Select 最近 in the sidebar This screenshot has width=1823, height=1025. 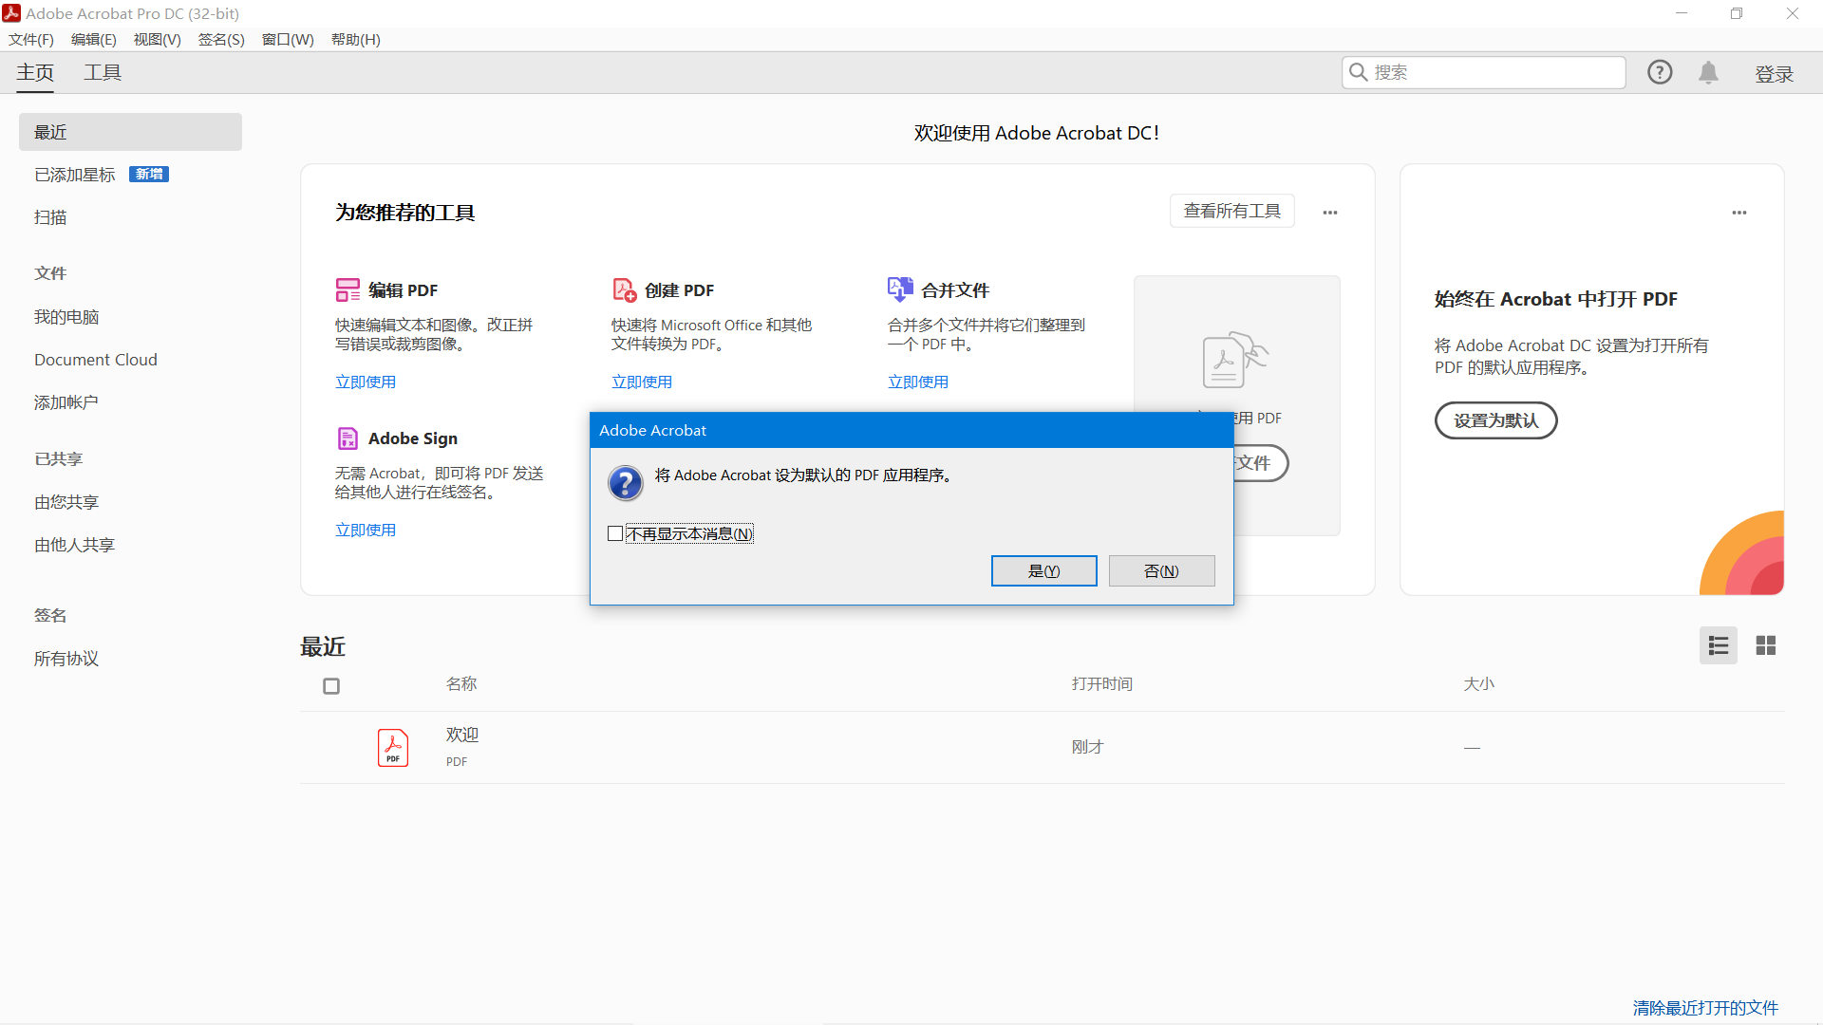130,132
